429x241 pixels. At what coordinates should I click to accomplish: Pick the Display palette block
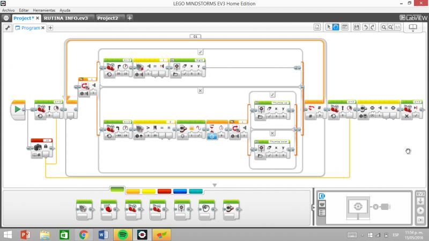(182, 210)
